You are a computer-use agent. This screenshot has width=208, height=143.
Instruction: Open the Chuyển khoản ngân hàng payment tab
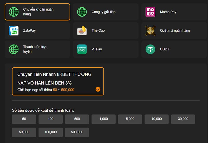coord(37,12)
